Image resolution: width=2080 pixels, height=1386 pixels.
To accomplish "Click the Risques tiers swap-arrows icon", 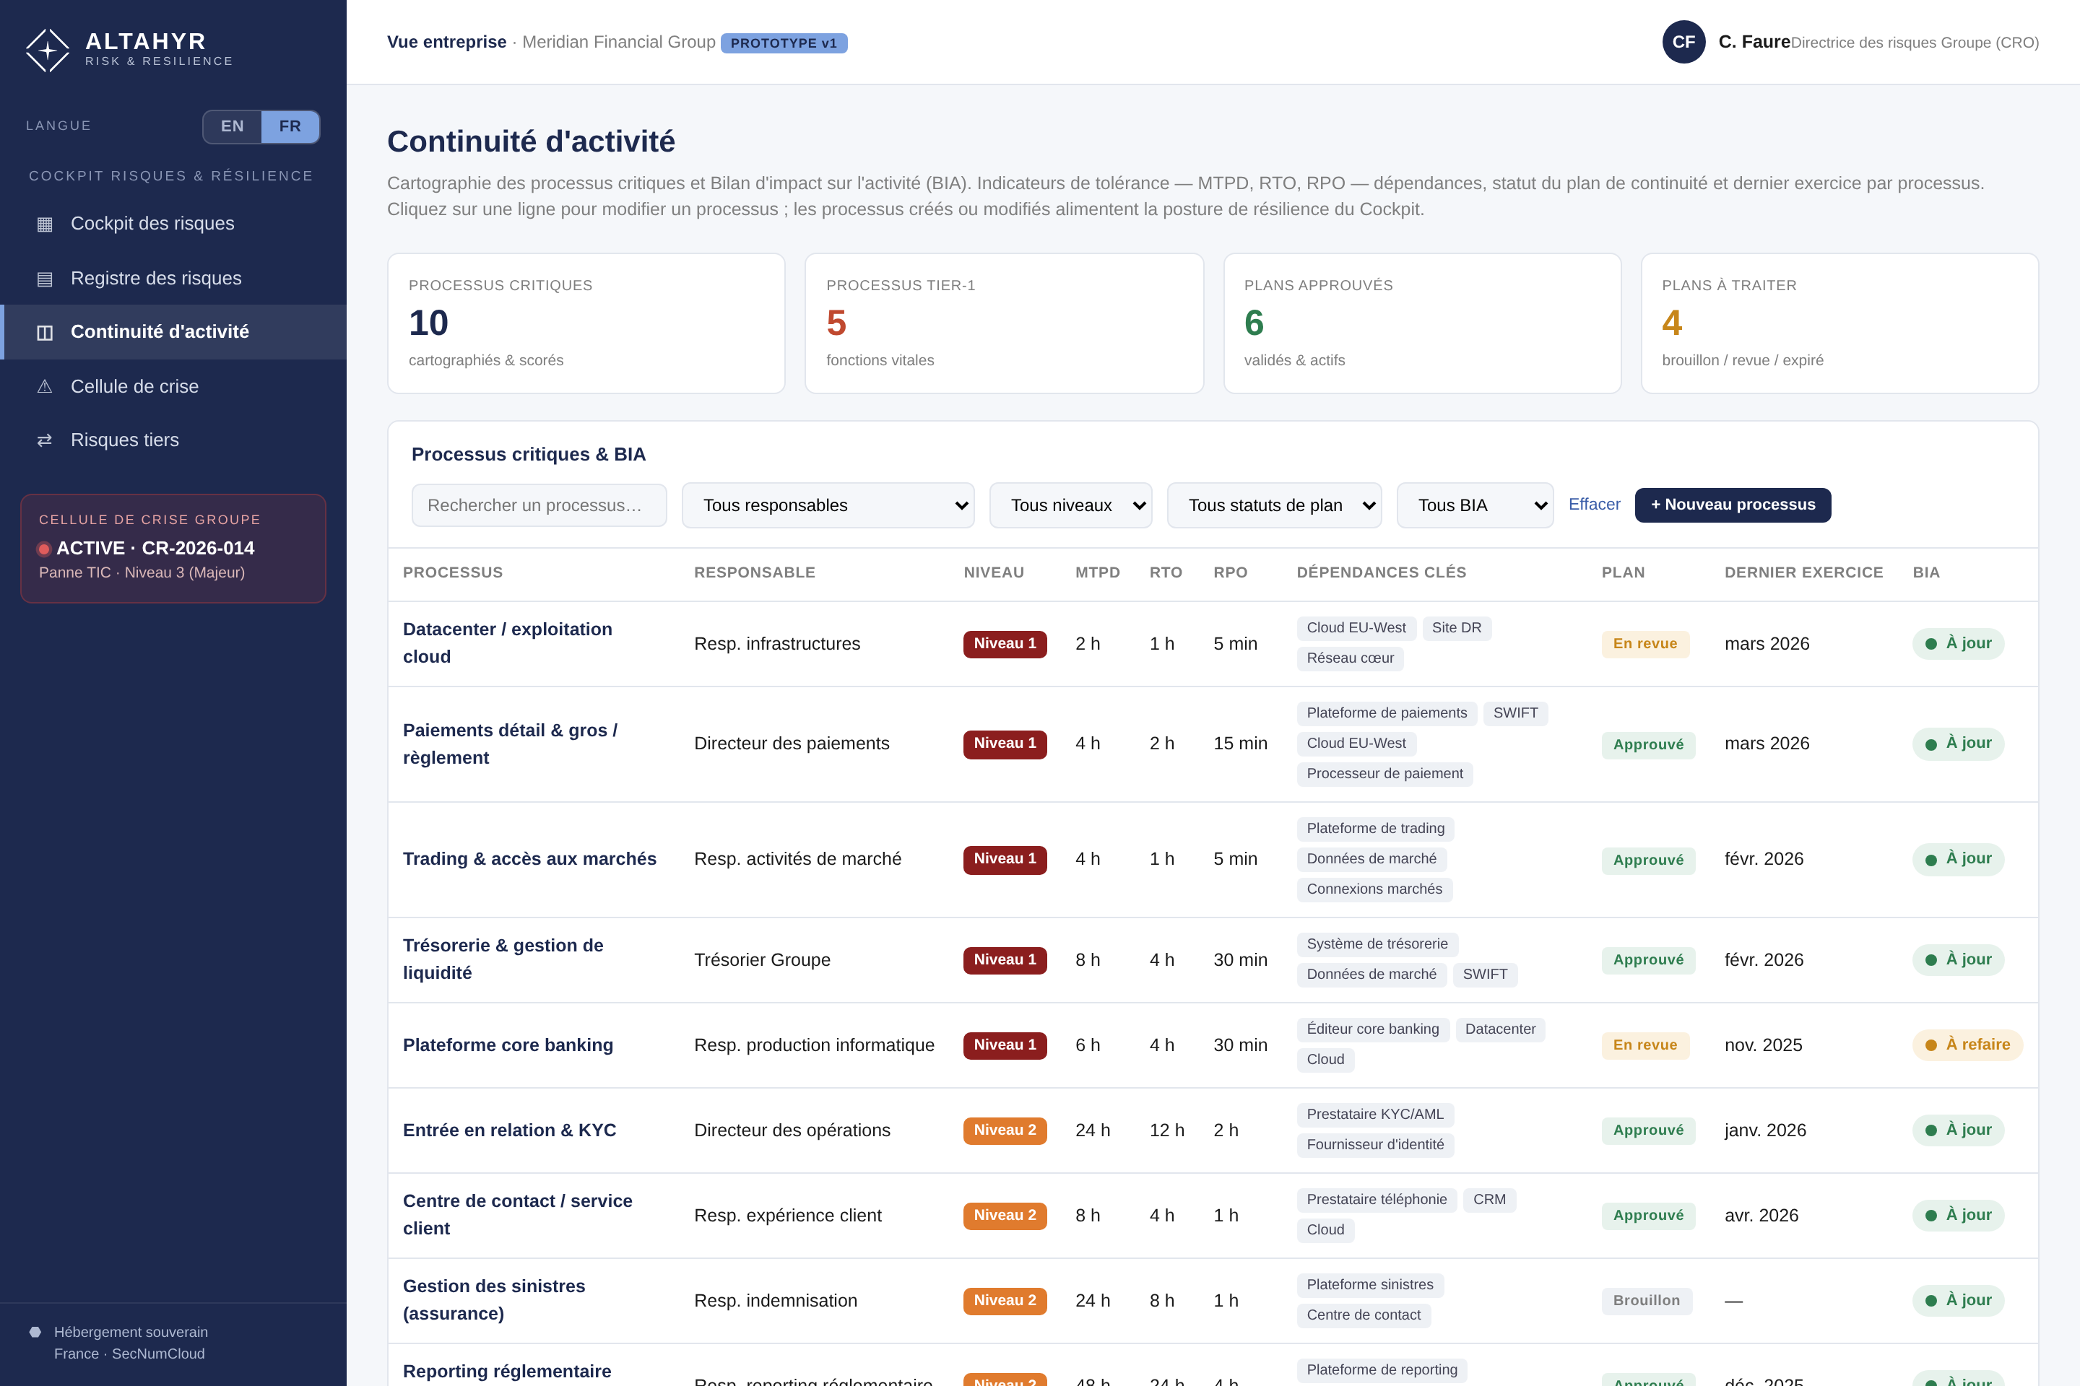I will pos(44,440).
